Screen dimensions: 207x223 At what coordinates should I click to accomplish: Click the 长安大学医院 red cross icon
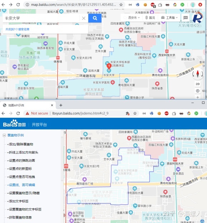pos(112,82)
